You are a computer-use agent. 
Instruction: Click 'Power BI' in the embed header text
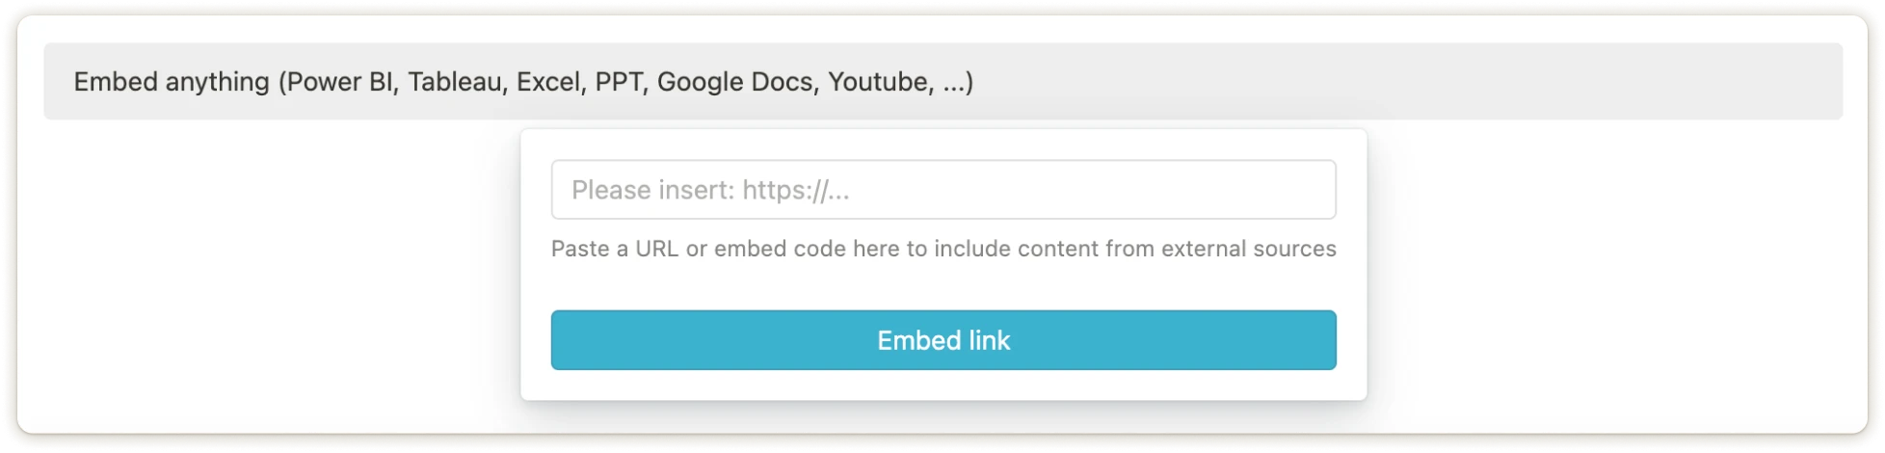point(340,82)
